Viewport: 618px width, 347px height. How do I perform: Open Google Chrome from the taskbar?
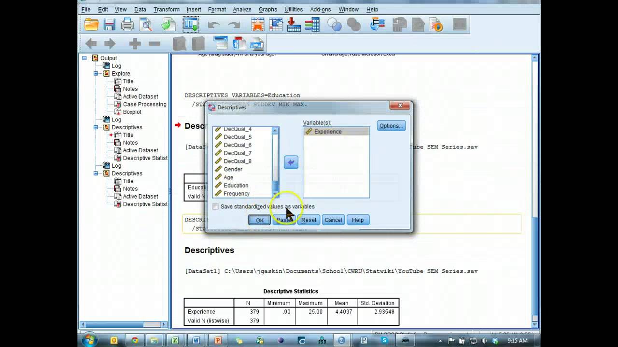coord(135,340)
